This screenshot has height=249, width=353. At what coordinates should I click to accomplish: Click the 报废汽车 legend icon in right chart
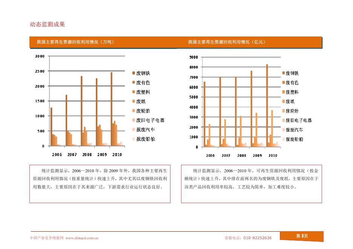pyautogui.click(x=283, y=129)
